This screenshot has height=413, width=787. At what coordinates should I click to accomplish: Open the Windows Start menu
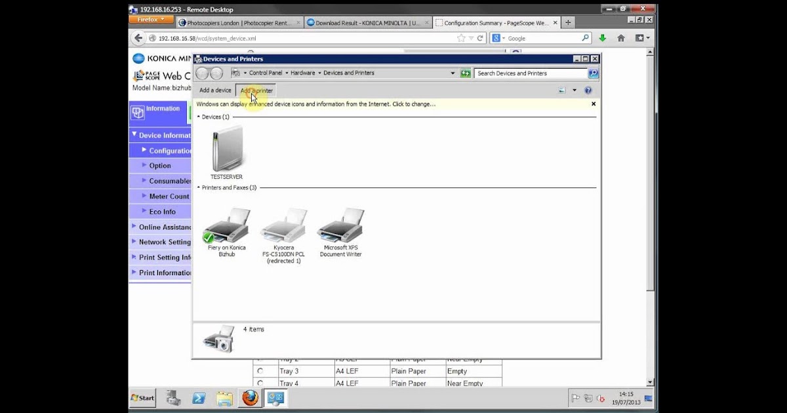click(142, 398)
